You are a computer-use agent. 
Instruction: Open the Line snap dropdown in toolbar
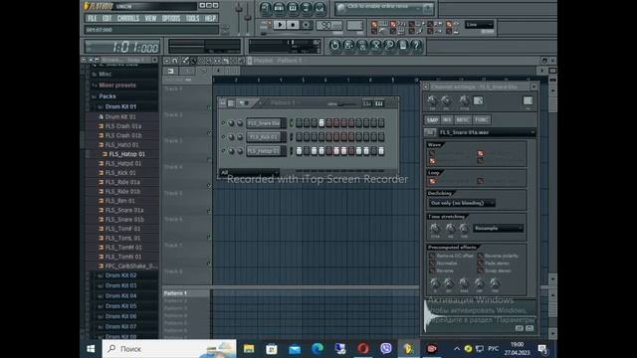pos(480,25)
